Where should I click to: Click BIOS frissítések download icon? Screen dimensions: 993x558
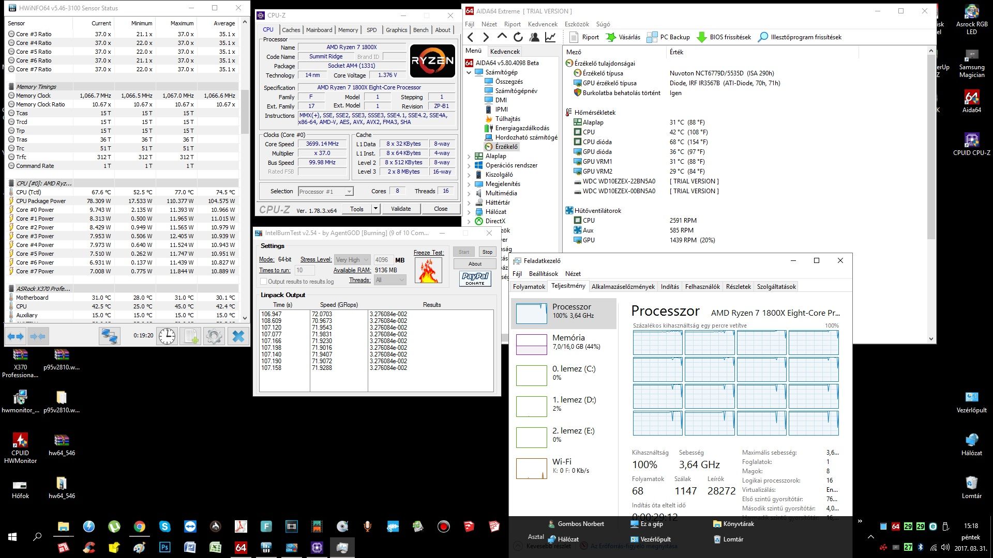701,37
